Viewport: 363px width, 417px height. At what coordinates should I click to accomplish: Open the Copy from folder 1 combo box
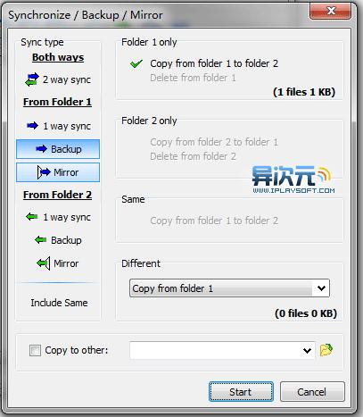click(x=229, y=288)
